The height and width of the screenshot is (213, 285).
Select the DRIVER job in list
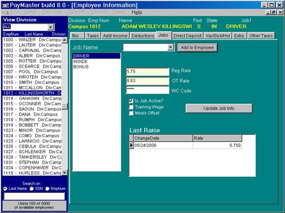pos(96,56)
